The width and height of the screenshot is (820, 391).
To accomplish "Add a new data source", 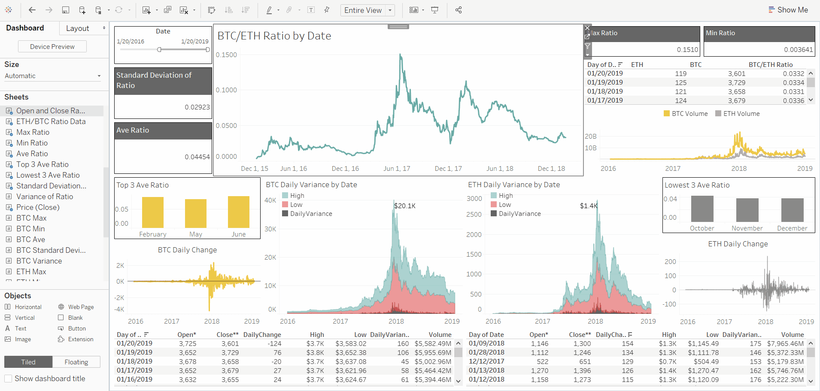I will coord(82,10).
